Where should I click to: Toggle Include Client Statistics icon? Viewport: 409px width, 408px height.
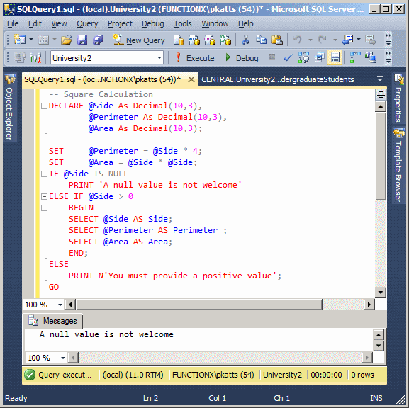371,57
